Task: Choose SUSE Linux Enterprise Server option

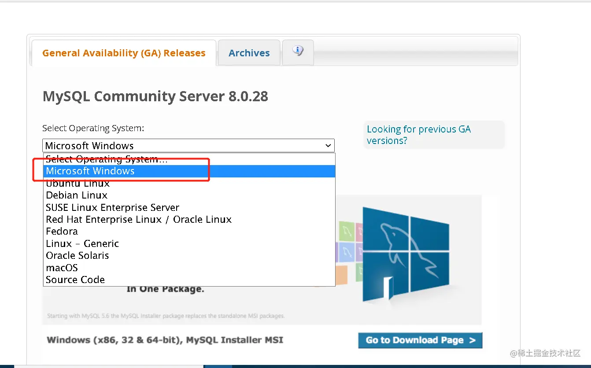Action: pos(189,207)
